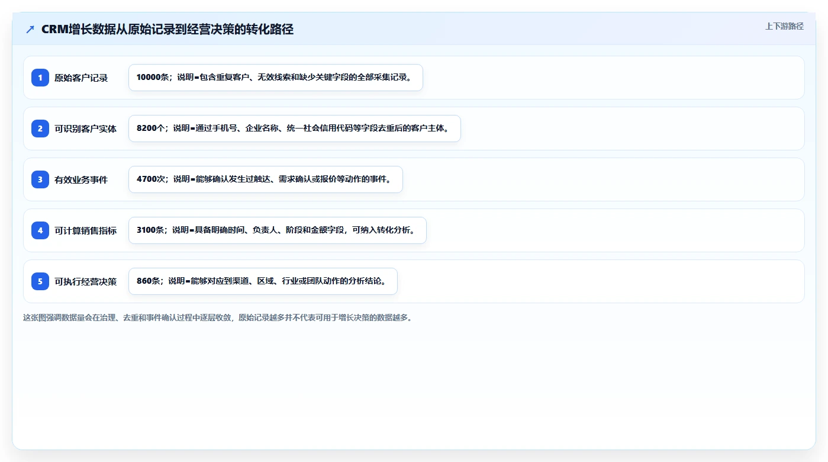Click the 可计算销售指标 stage label
The width and height of the screenshot is (828, 462).
(86, 230)
